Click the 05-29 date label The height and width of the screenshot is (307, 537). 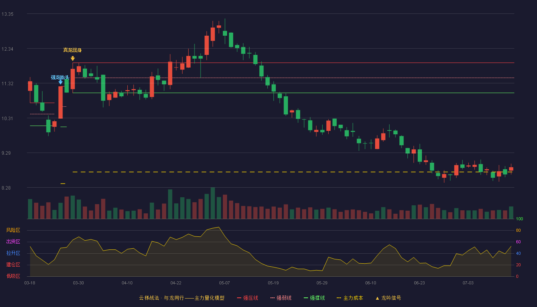322,283
